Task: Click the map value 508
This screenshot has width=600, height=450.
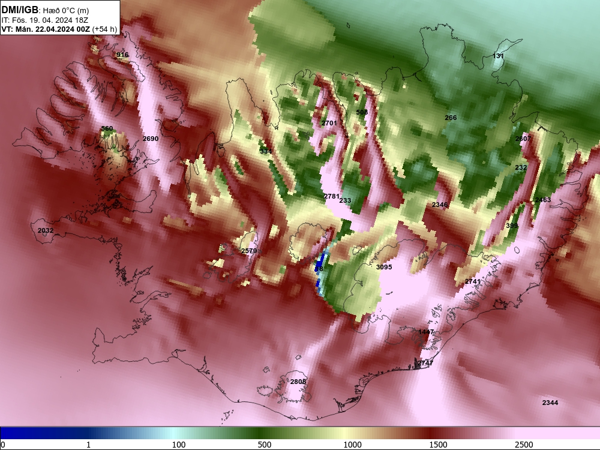Action: [x=362, y=112]
